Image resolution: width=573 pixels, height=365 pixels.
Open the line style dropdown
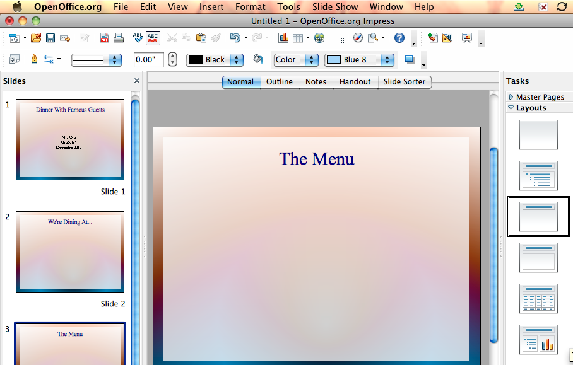tap(97, 60)
